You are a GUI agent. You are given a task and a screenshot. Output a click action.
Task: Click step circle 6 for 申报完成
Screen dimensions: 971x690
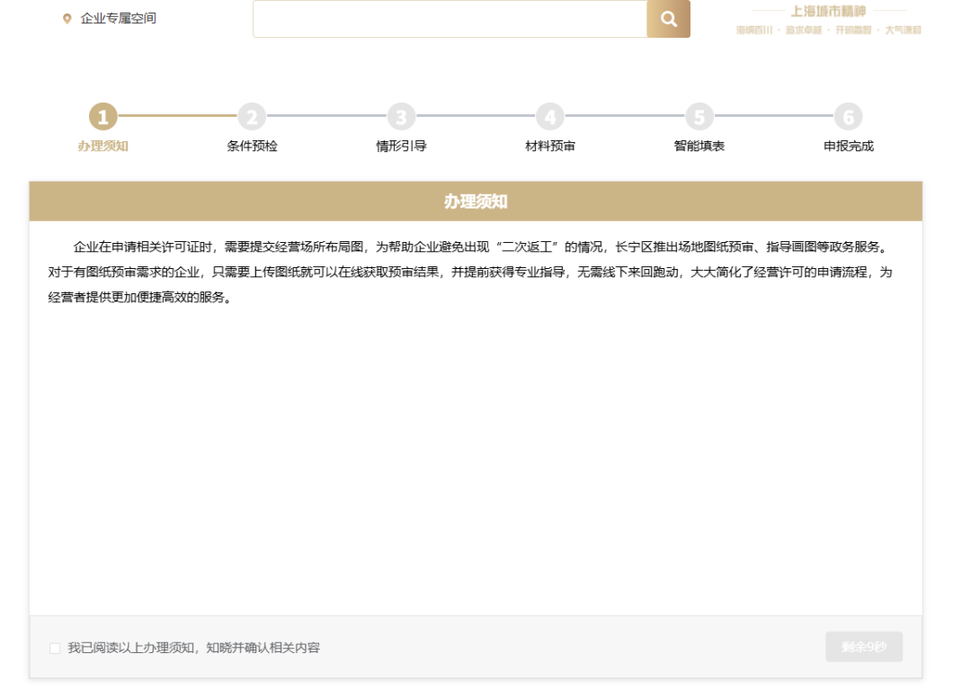[848, 116]
